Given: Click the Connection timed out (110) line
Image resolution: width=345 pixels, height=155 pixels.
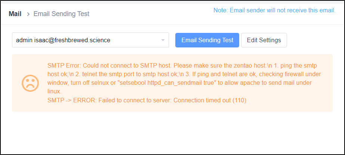Looking at the screenshot, I should tap(147, 100).
